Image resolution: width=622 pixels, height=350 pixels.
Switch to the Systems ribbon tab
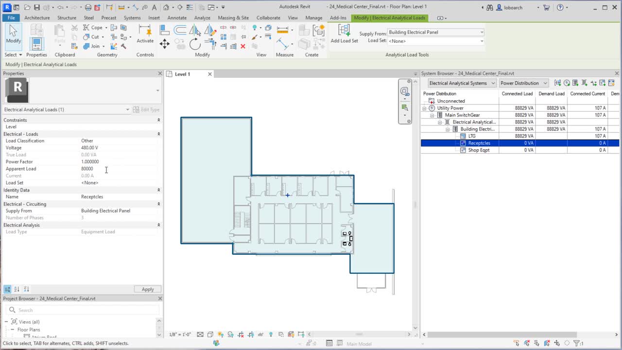click(x=132, y=17)
